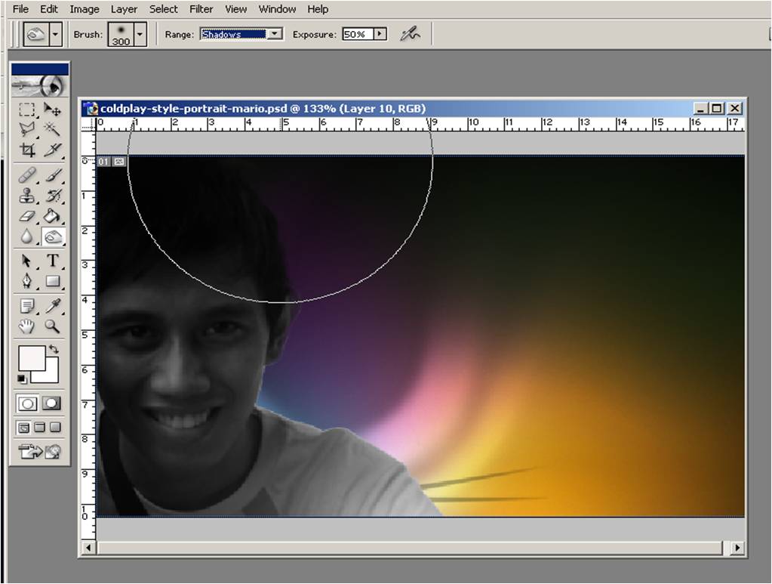Screen dimensions: 772x584
Task: Click the horizontal scrollbar right arrow
Action: tap(737, 548)
